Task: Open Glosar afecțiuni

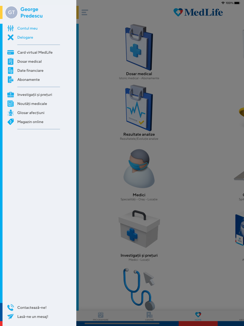Action: click(x=31, y=113)
